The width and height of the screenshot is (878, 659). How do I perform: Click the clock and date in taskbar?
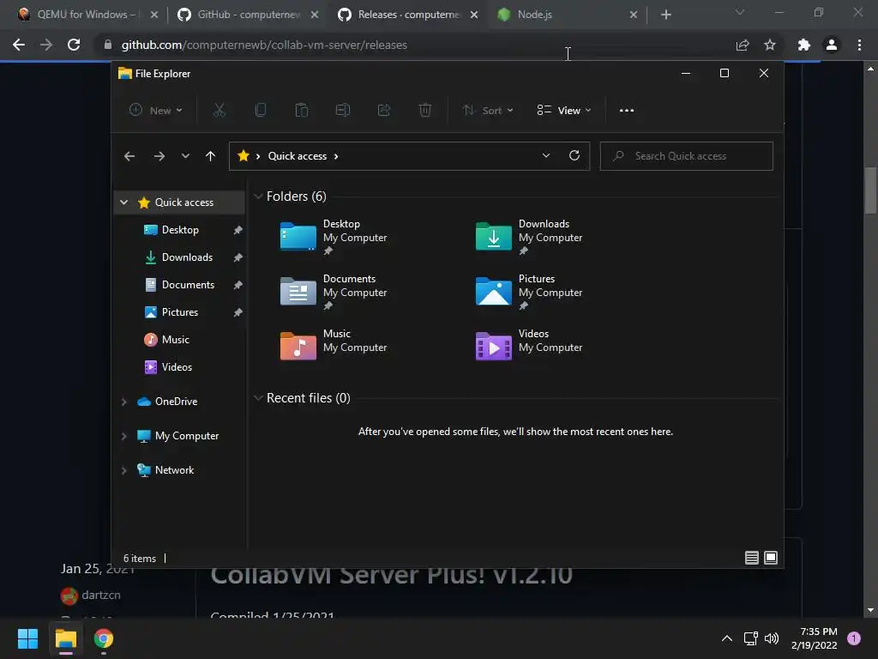click(x=815, y=638)
